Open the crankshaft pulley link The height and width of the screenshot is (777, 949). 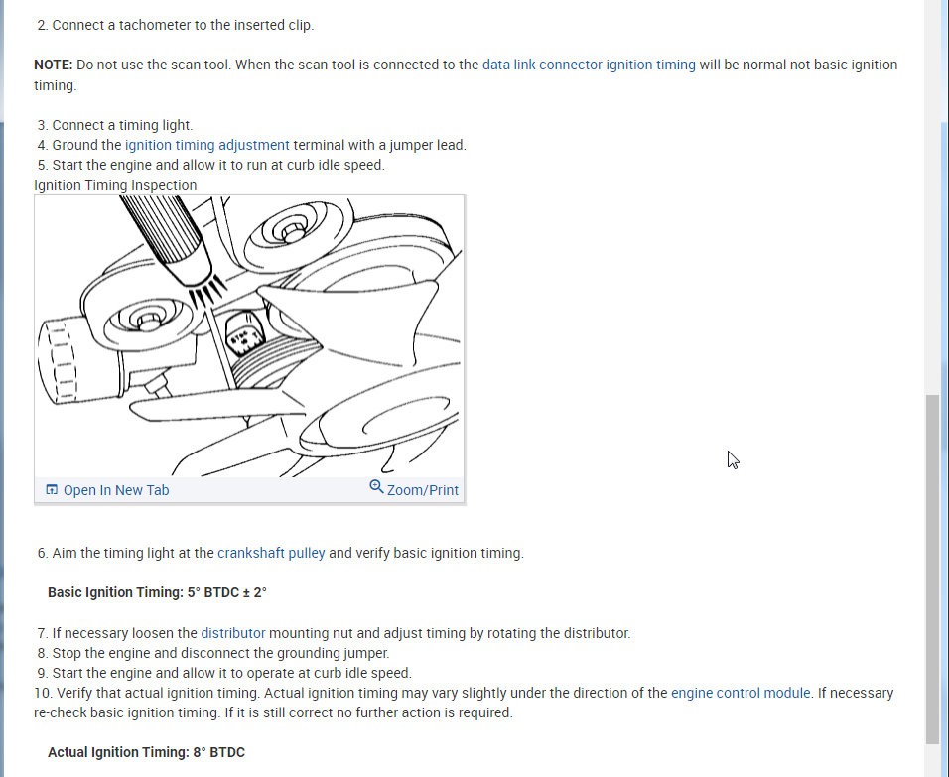click(x=271, y=553)
